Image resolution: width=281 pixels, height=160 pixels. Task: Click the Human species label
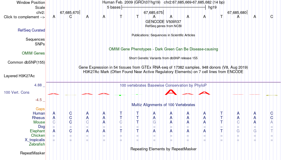click(x=39, y=113)
